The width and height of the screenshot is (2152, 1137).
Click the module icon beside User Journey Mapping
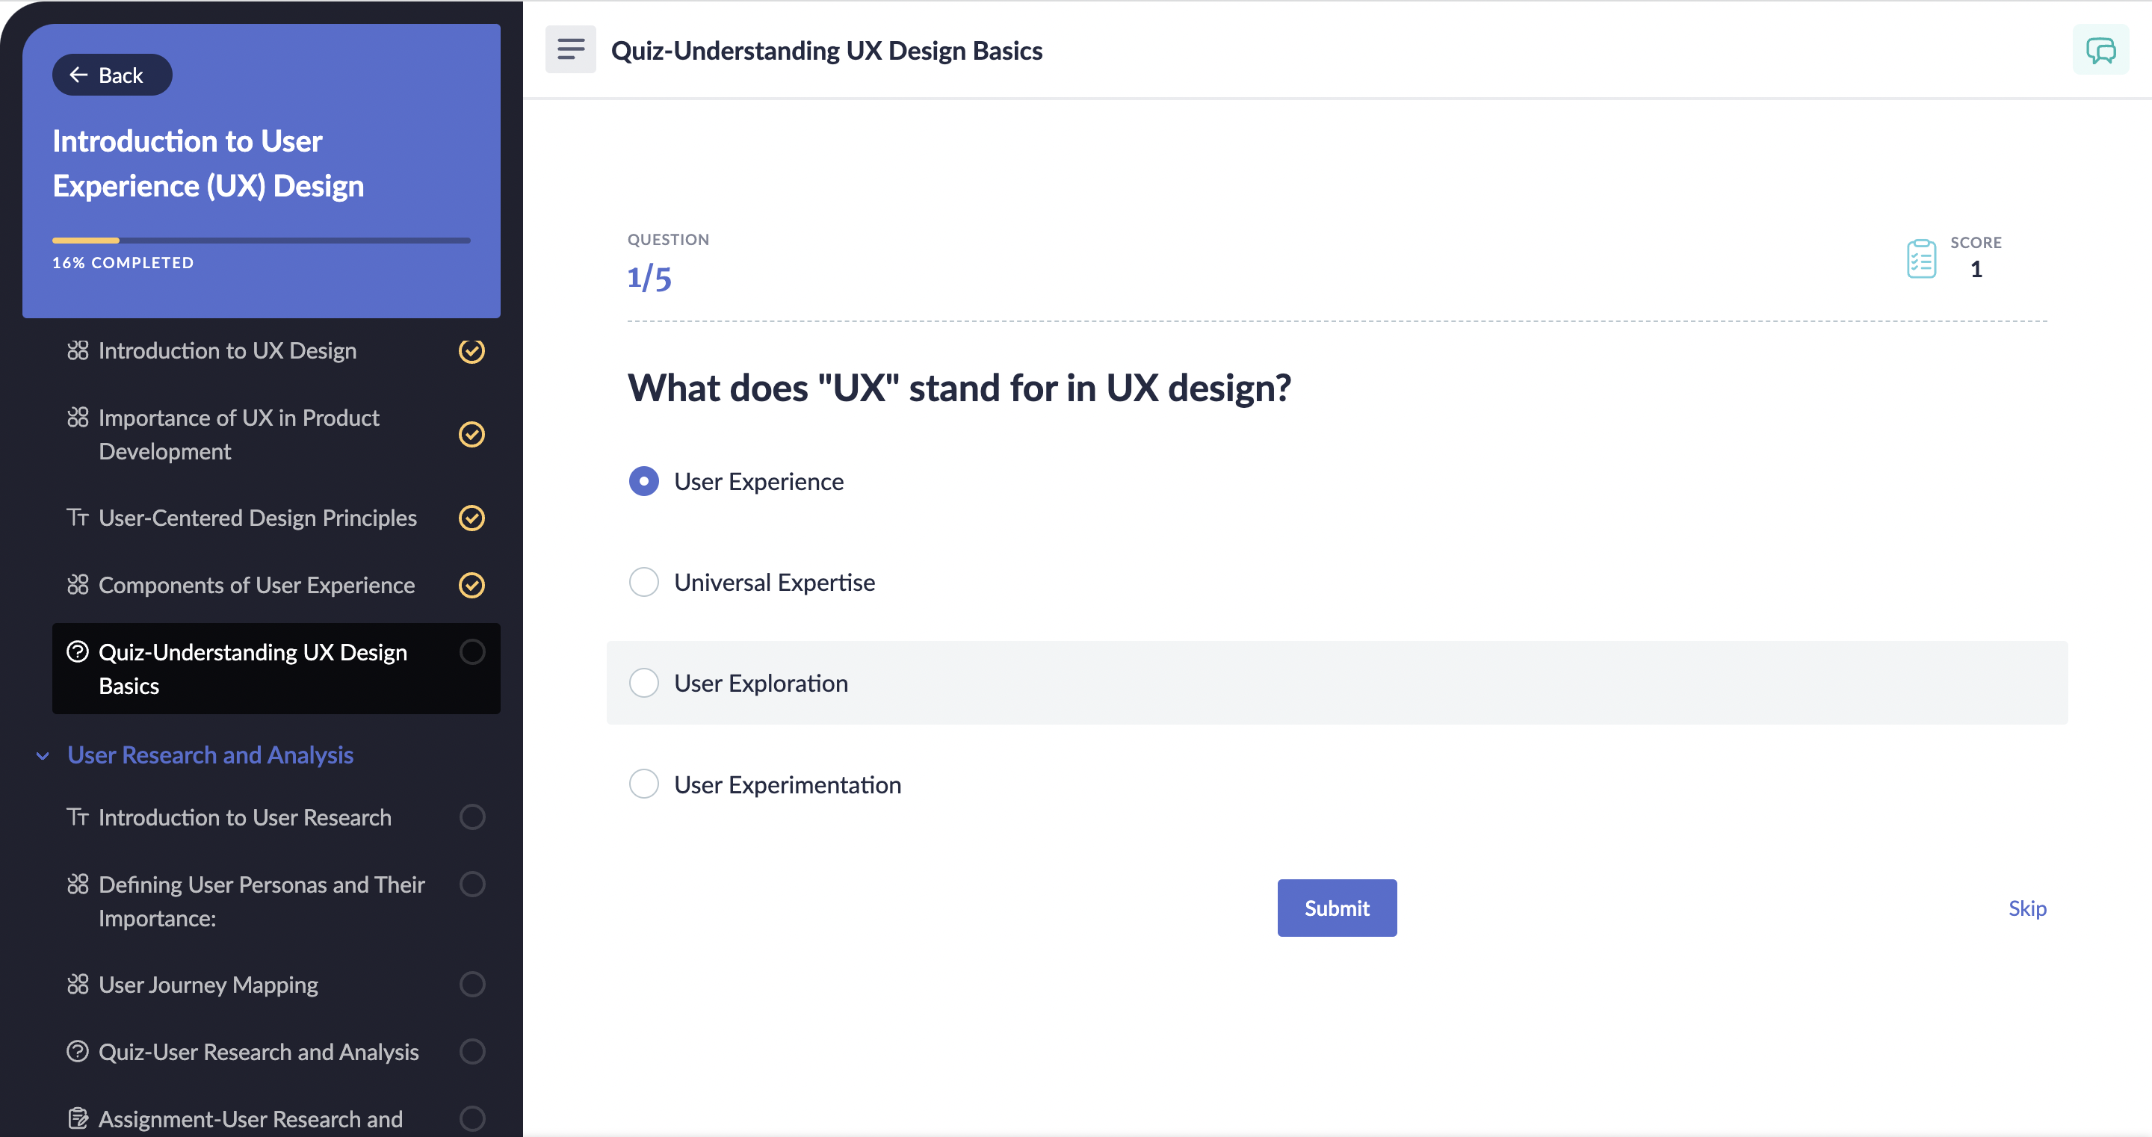point(78,985)
